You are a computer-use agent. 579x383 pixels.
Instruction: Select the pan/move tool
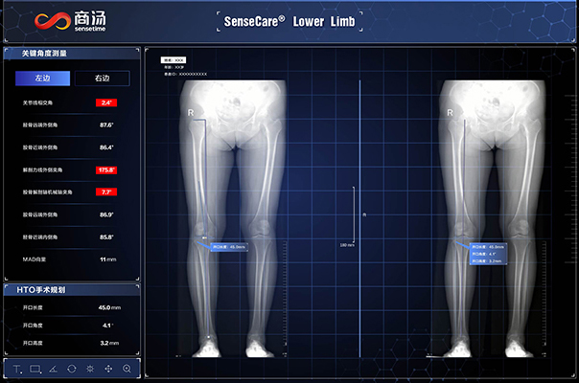pos(108,369)
